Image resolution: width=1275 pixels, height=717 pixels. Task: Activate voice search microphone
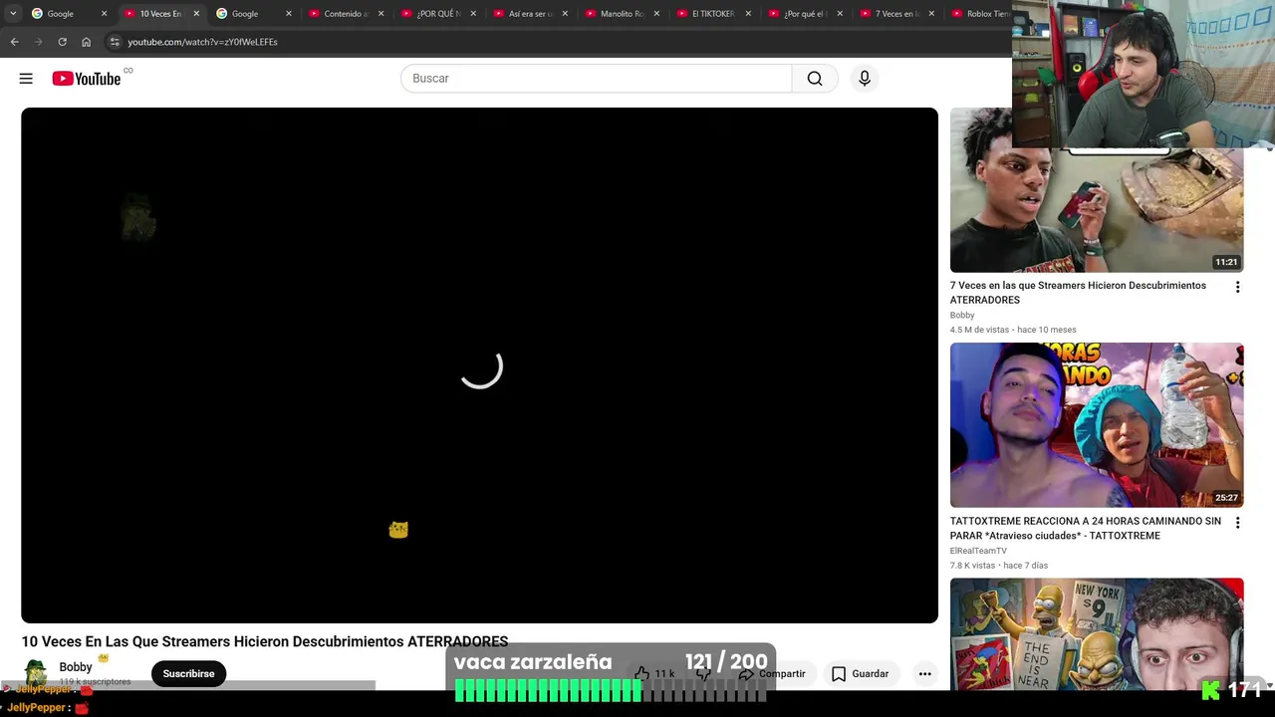click(865, 79)
